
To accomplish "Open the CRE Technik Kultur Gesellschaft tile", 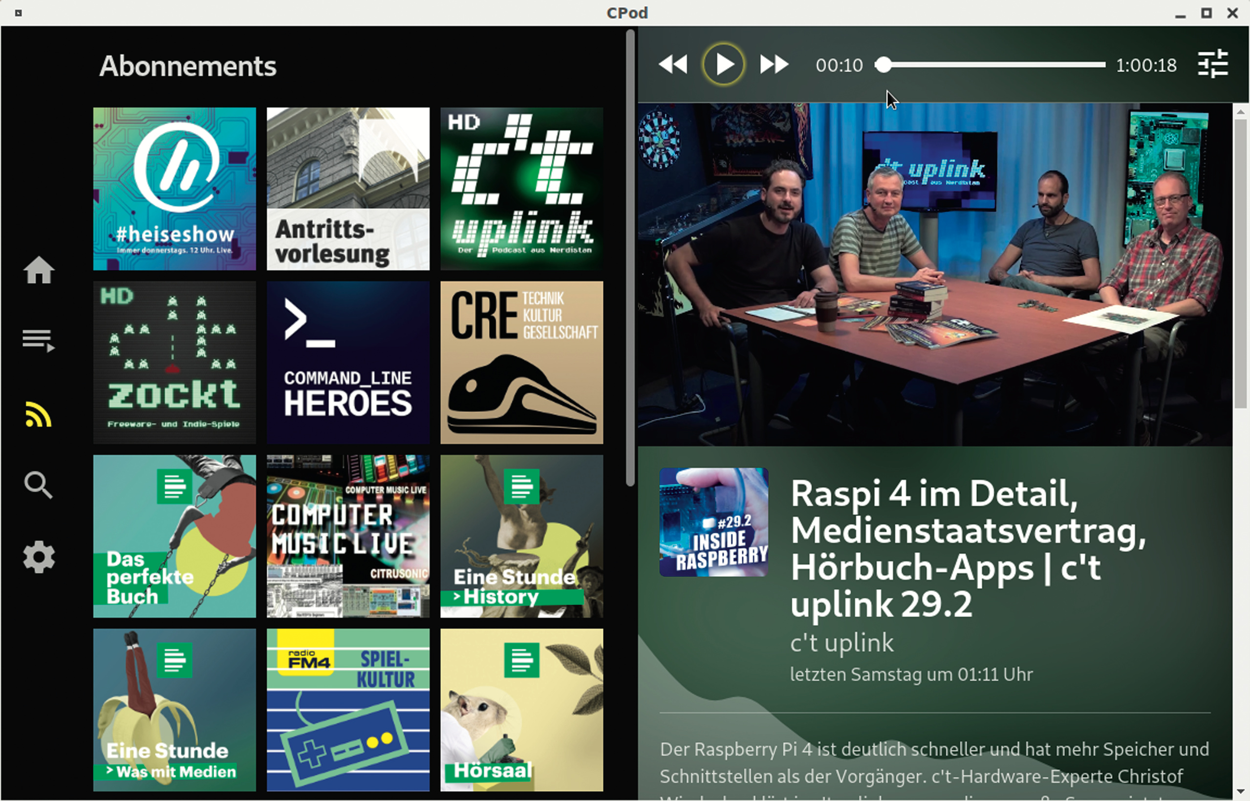I will pos(521,363).
